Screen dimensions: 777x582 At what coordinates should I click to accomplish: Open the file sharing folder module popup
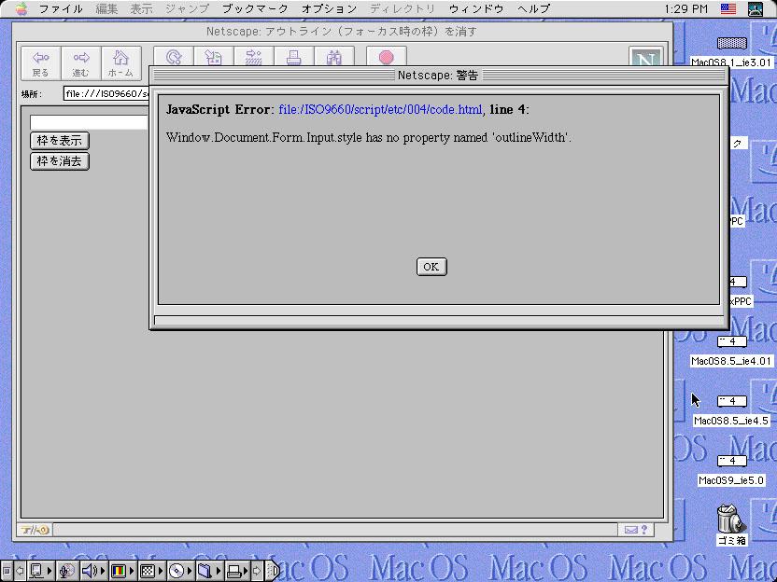pos(208,571)
